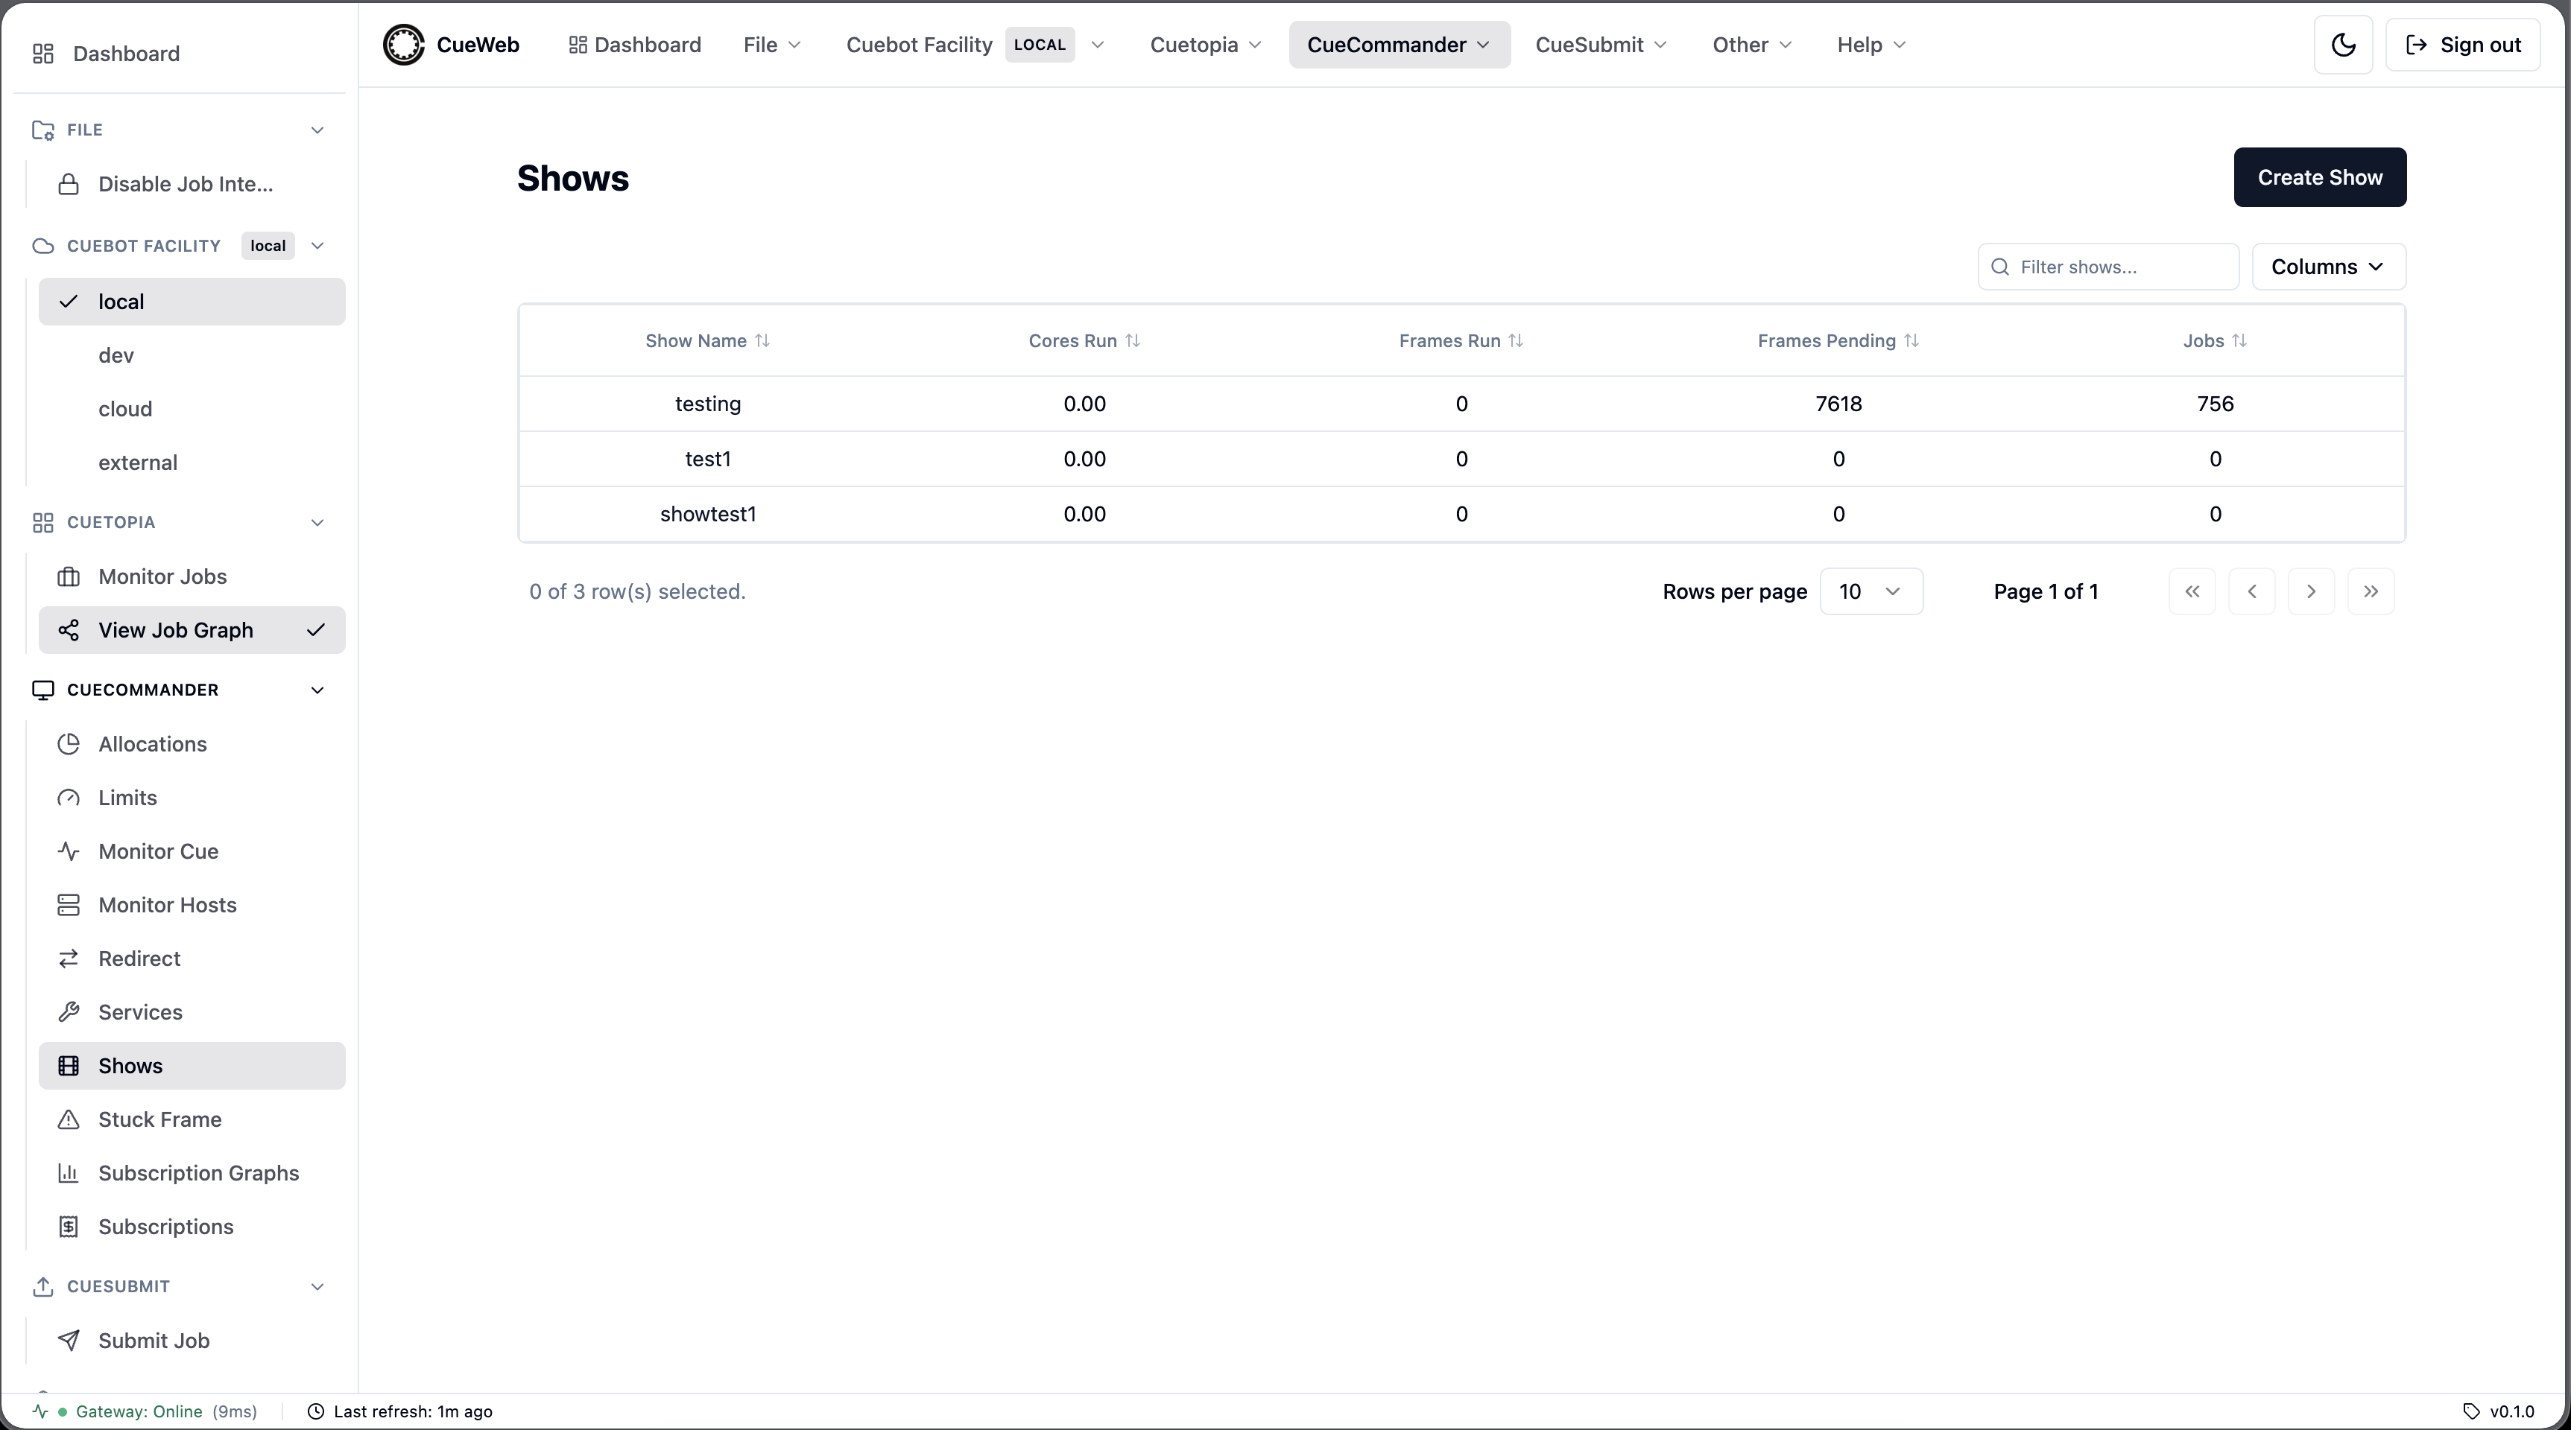Open Limits gauge icon
The height and width of the screenshot is (1430, 2571).
pos(68,798)
